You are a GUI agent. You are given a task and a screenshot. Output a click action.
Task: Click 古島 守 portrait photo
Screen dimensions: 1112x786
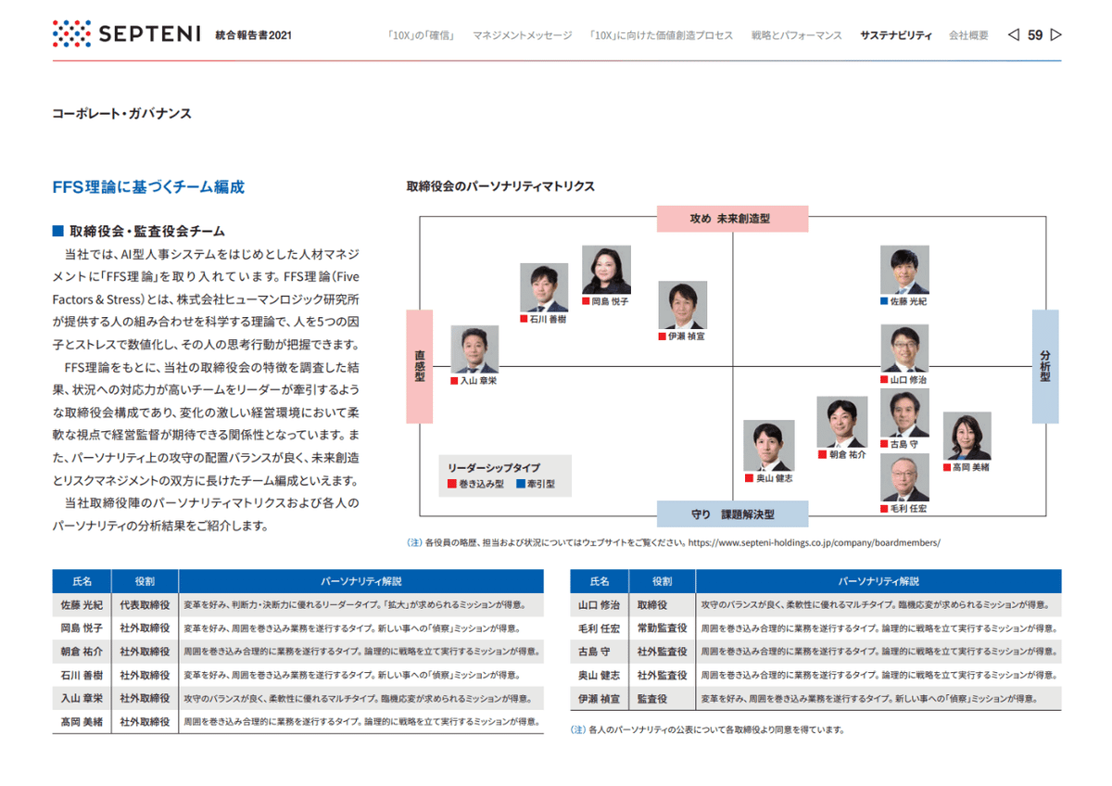[x=904, y=413]
